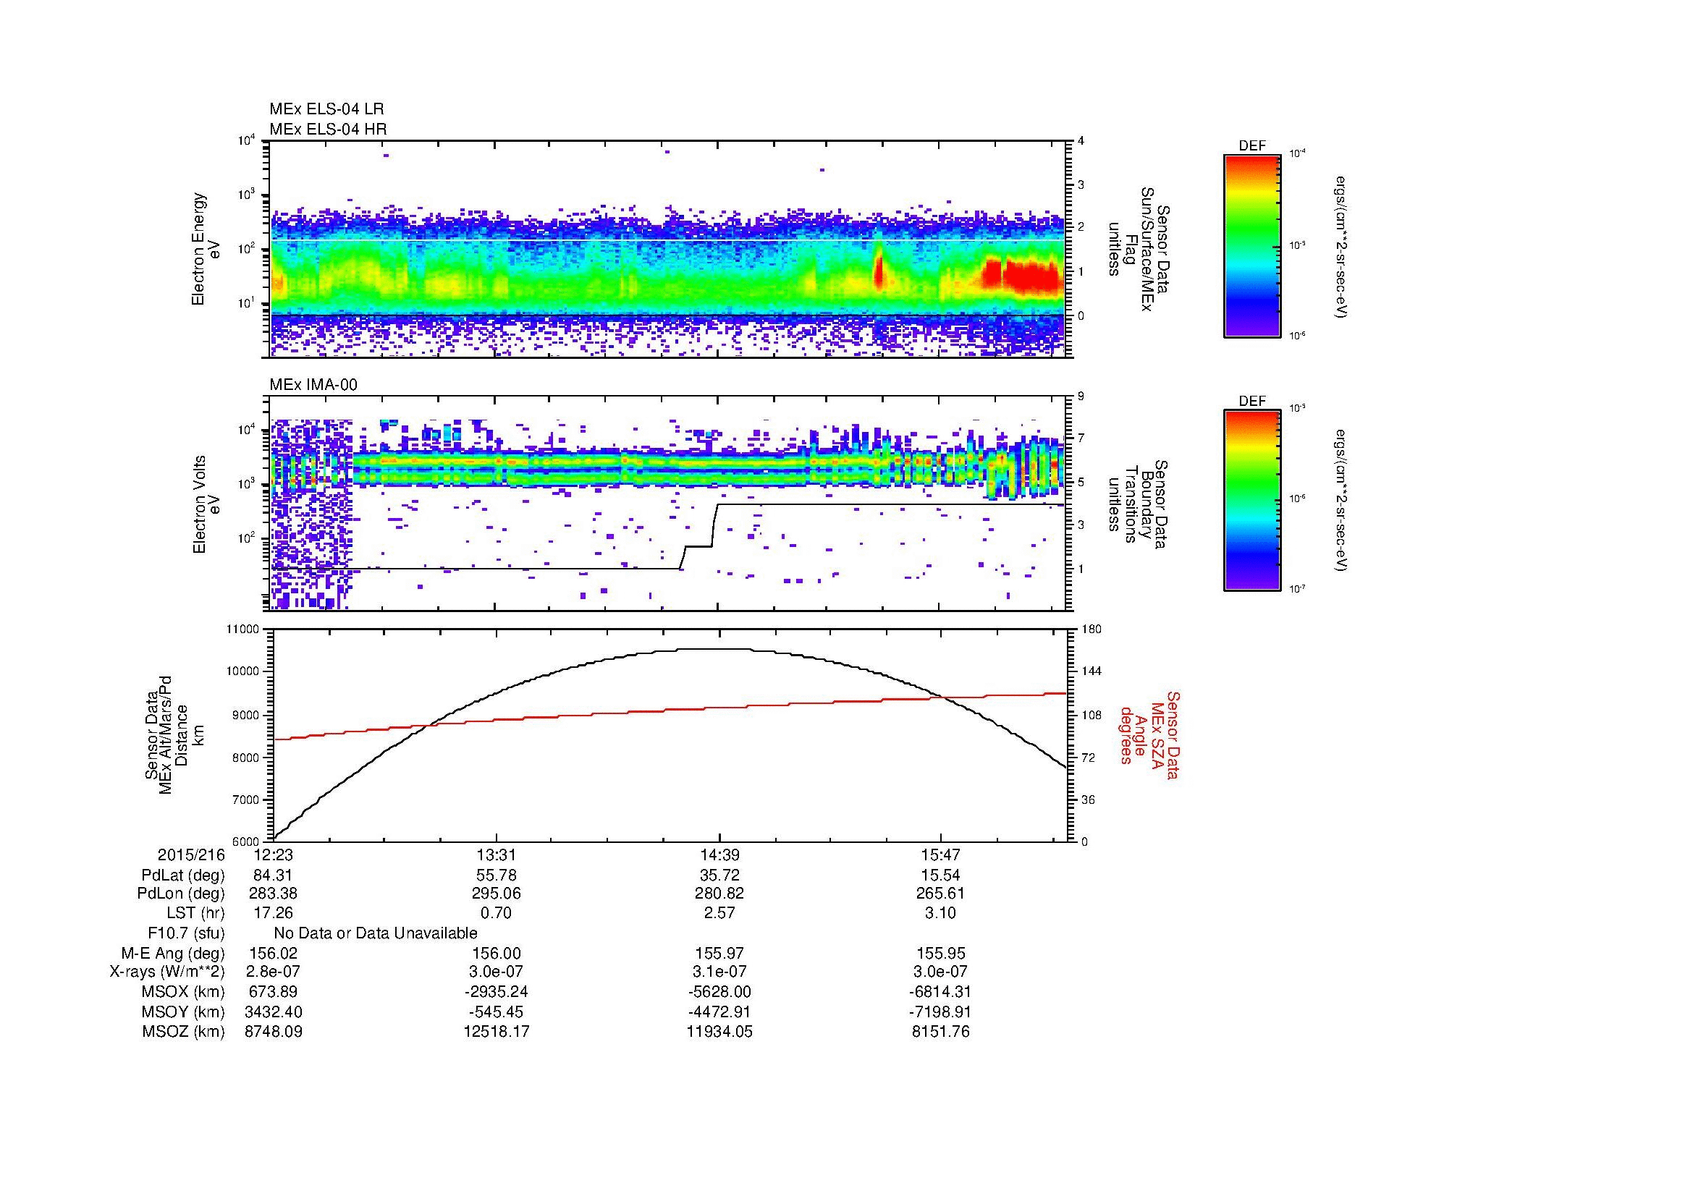Click the 'LST (hr)' row label
This screenshot has height=1196, width=1693.
pyautogui.click(x=195, y=913)
